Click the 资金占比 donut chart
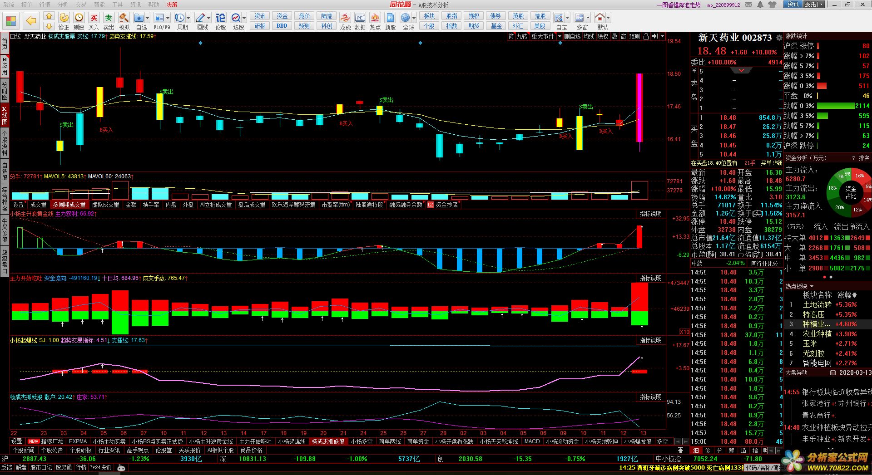872x475 pixels. (x=850, y=192)
